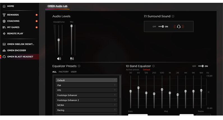
Task: Select the Flat equalizer preset
Action: (86, 85)
